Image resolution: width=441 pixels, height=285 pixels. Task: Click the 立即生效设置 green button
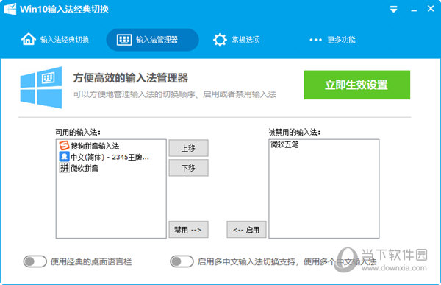[x=357, y=85]
